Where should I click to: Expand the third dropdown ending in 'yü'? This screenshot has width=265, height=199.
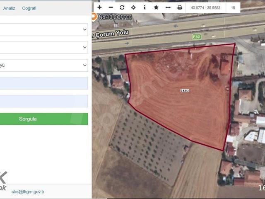44,66
